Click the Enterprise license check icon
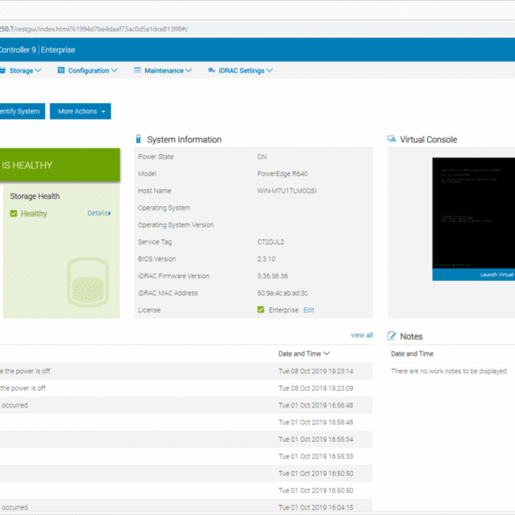The image size is (515, 515). click(261, 310)
